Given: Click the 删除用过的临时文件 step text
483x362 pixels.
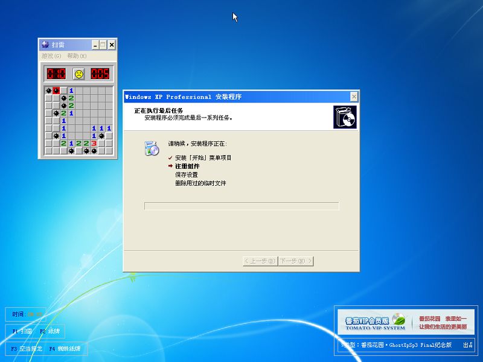Looking at the screenshot, I should tap(200, 183).
